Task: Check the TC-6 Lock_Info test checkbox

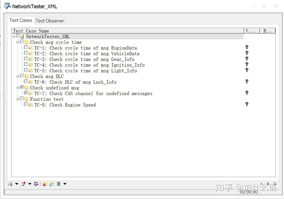Action: pyautogui.click(x=26, y=82)
